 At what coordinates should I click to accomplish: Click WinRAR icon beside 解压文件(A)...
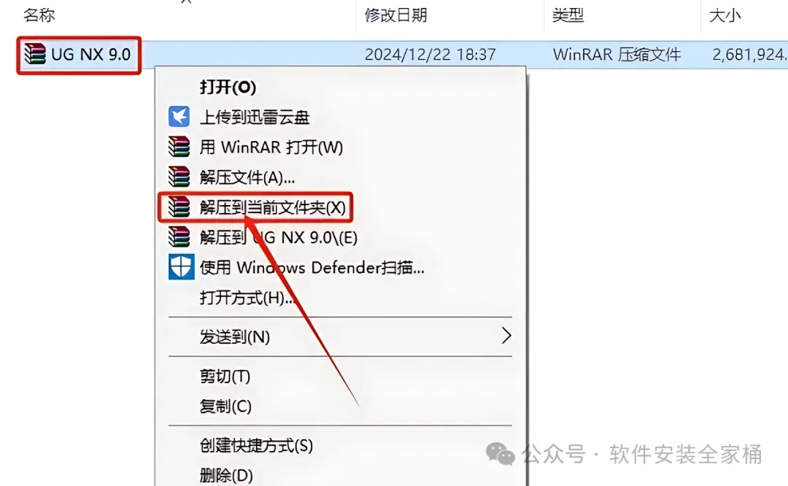coord(179,177)
